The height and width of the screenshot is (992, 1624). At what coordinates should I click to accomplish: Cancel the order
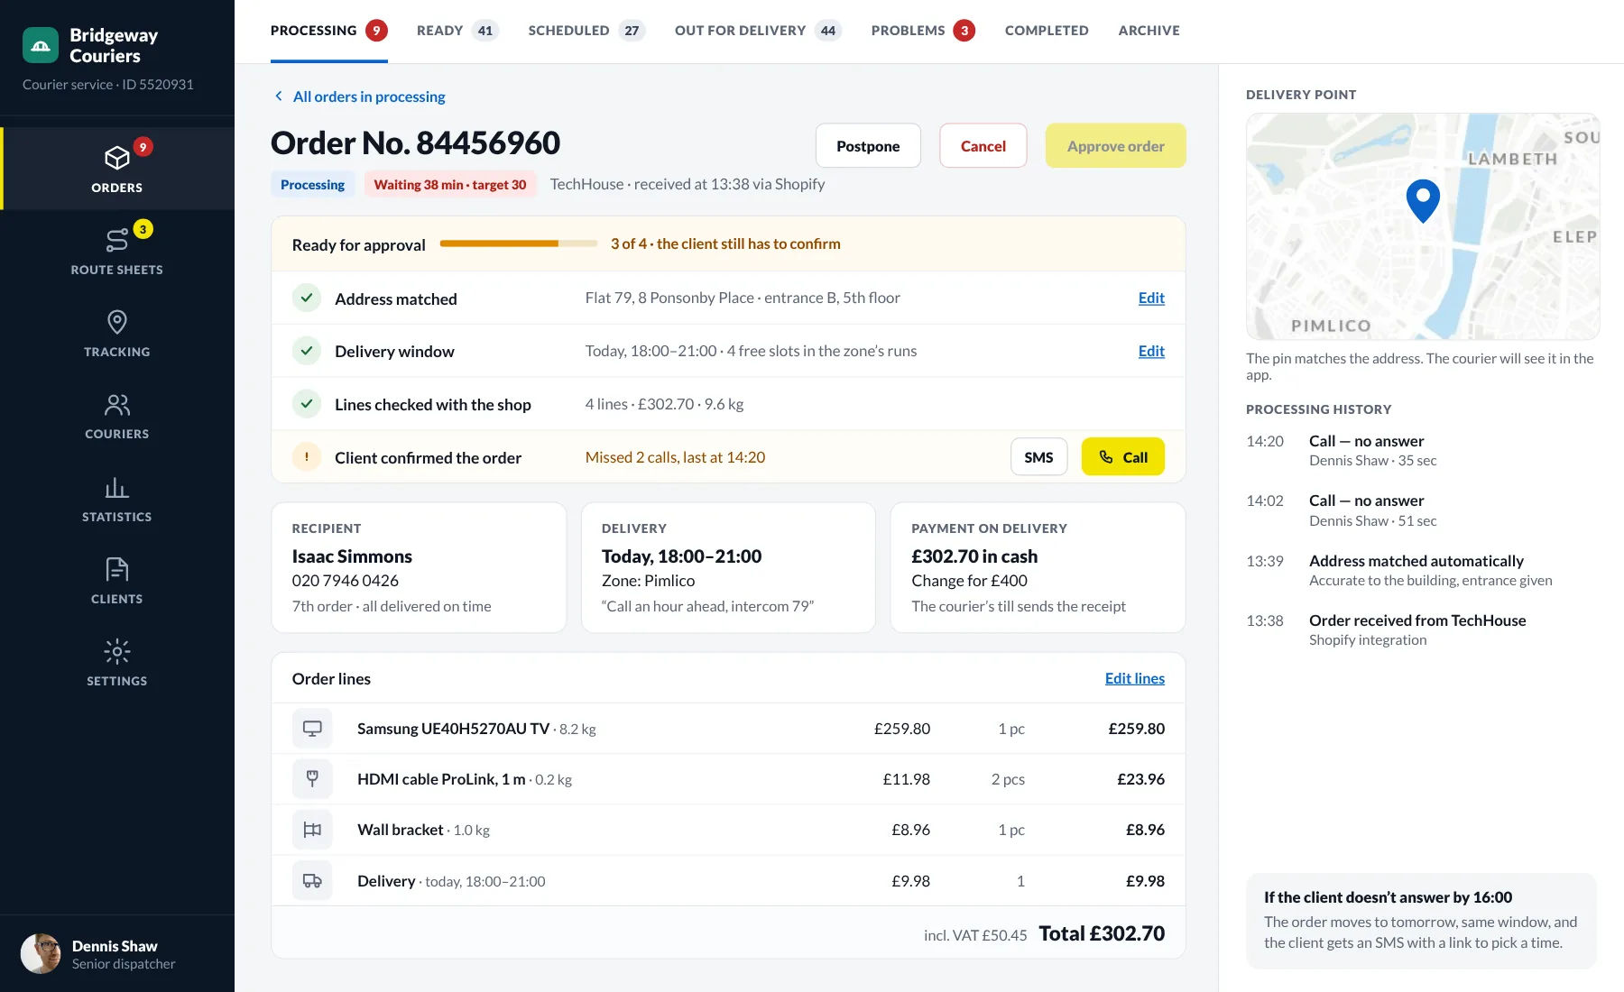tap(983, 146)
